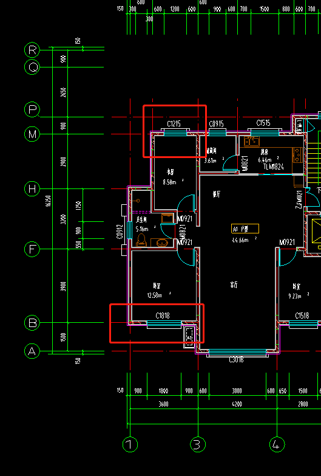Screen dimensions: 321x476
Task: Select axis bubble M
Action: (32, 134)
